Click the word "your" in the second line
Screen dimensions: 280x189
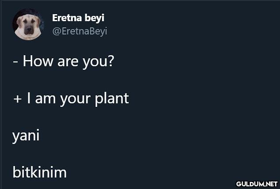click(75, 98)
